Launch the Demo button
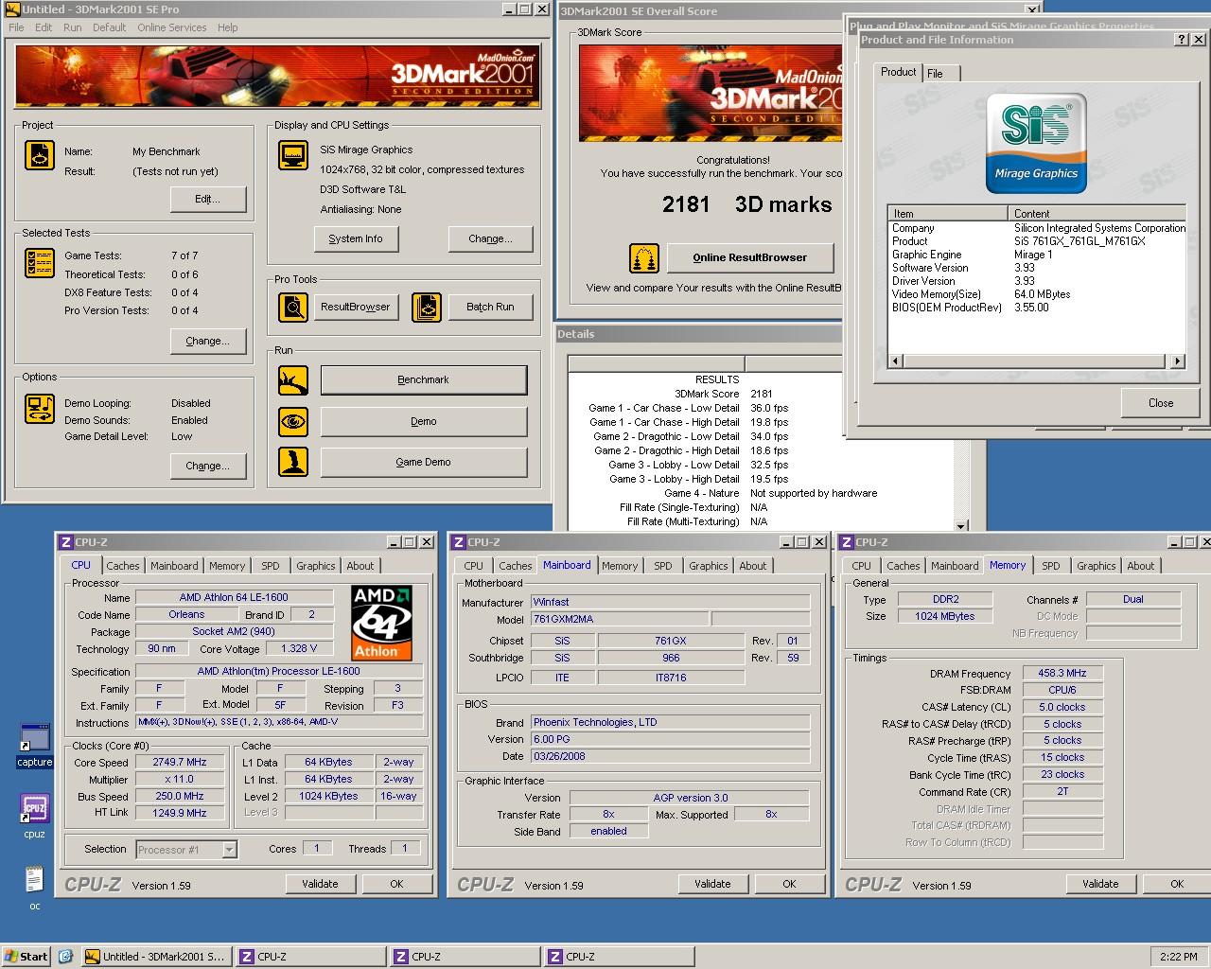Viewport: 1211px width, 969px height. pos(424,421)
